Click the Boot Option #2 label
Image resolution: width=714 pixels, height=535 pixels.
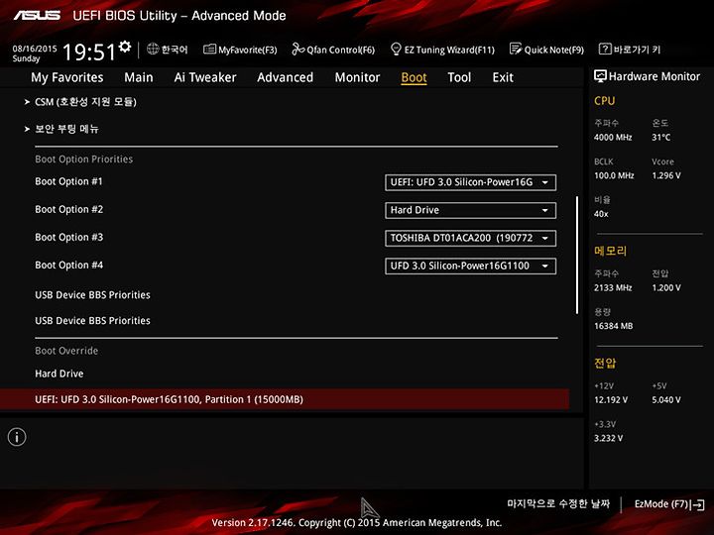pyautogui.click(x=68, y=209)
